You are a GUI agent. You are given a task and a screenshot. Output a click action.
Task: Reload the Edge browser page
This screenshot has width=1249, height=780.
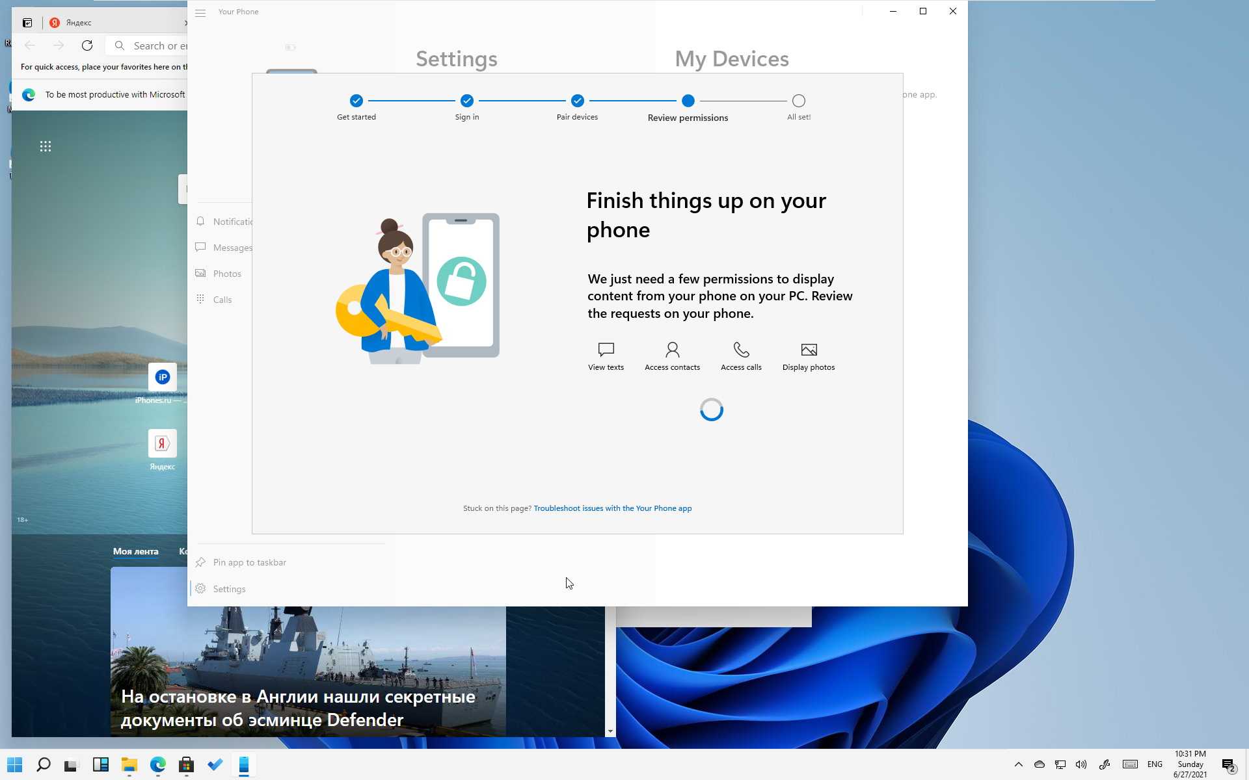coord(87,45)
